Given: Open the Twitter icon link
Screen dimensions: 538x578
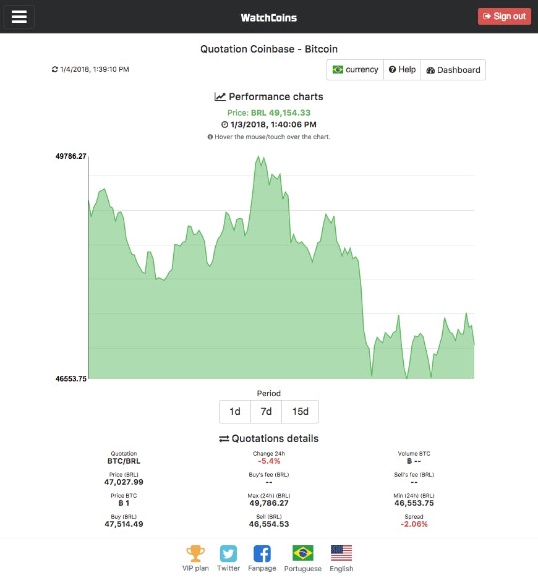Looking at the screenshot, I should (228, 553).
